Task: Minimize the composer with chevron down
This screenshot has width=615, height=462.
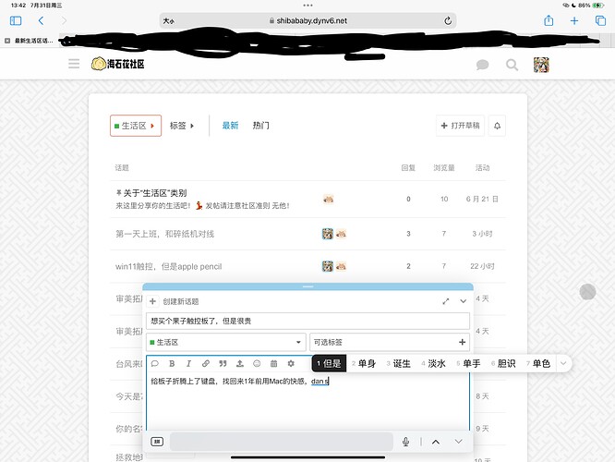Action: (x=464, y=301)
